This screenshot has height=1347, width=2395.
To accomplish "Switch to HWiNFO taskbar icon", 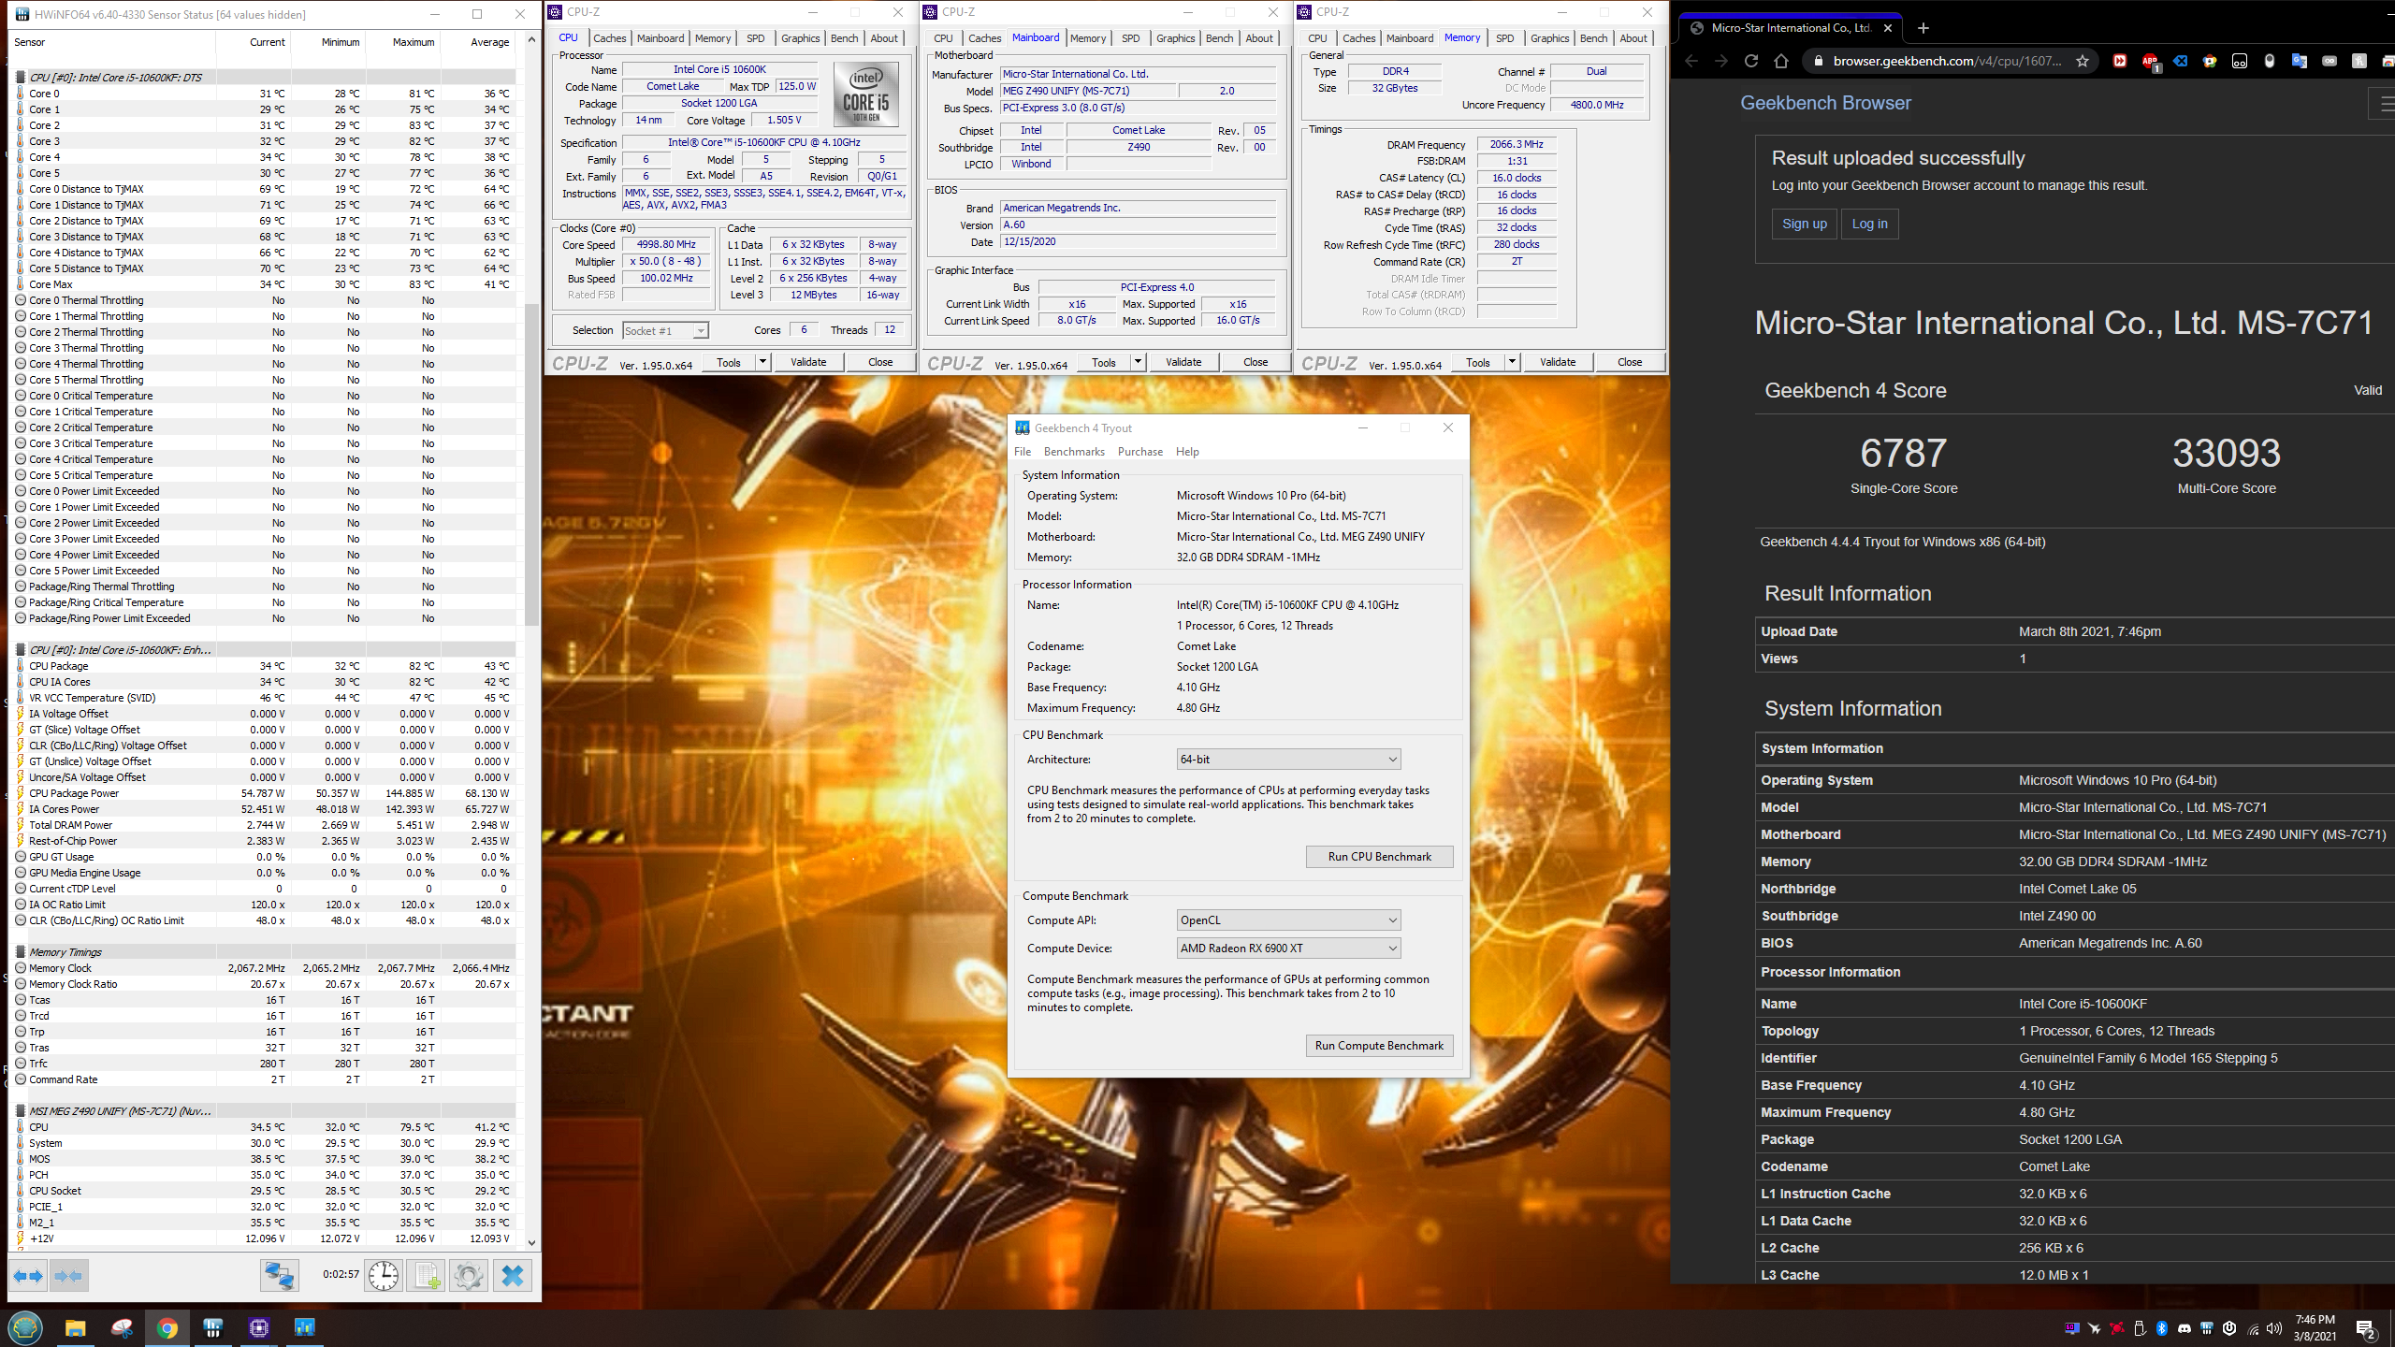I will click(x=213, y=1327).
